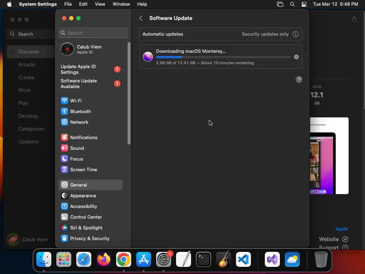Image resolution: width=365 pixels, height=274 pixels.
Task: Click the System Settings search field
Action: (x=93, y=33)
